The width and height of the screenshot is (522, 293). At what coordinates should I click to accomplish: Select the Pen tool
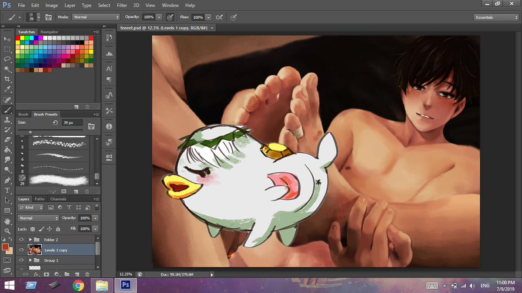coord(7,180)
